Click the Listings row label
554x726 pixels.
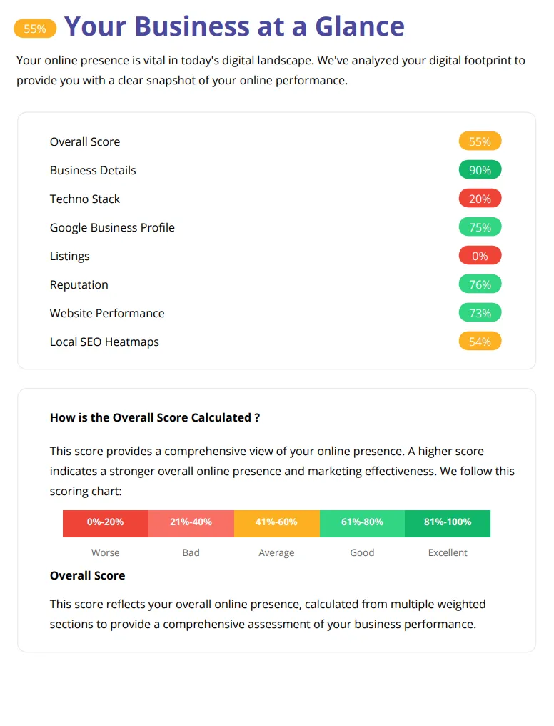coord(70,257)
